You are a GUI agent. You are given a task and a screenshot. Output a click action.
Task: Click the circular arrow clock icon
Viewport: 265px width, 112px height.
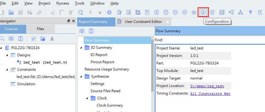coord(166,12)
